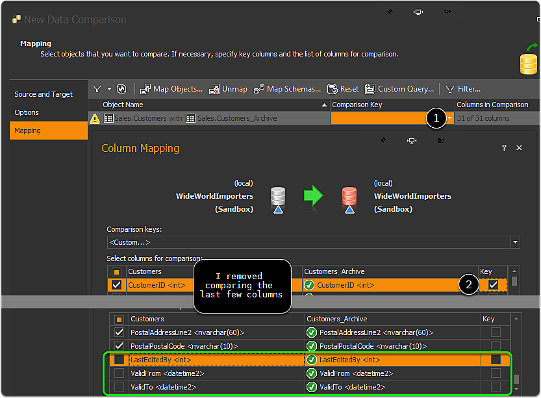Click lower list scrollbar up arrow

coord(516,319)
